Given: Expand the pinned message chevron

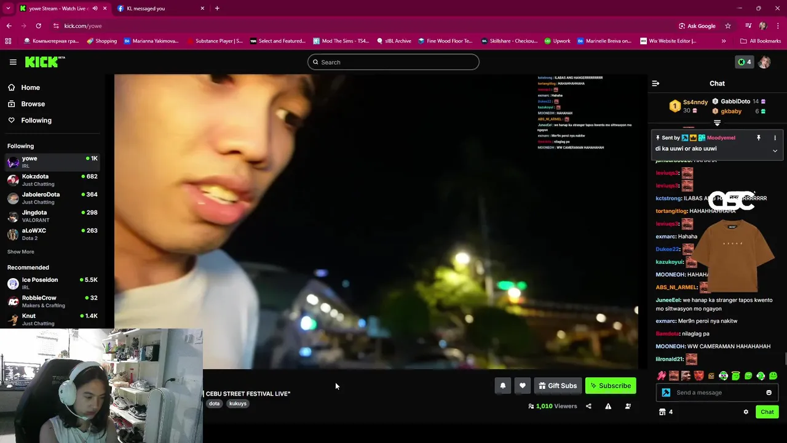Looking at the screenshot, I should [775, 150].
